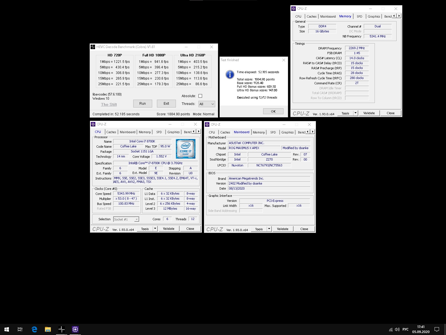Click the NB Frequency 5341.4 MHz value
The height and width of the screenshot is (335, 446).
tap(378, 36)
